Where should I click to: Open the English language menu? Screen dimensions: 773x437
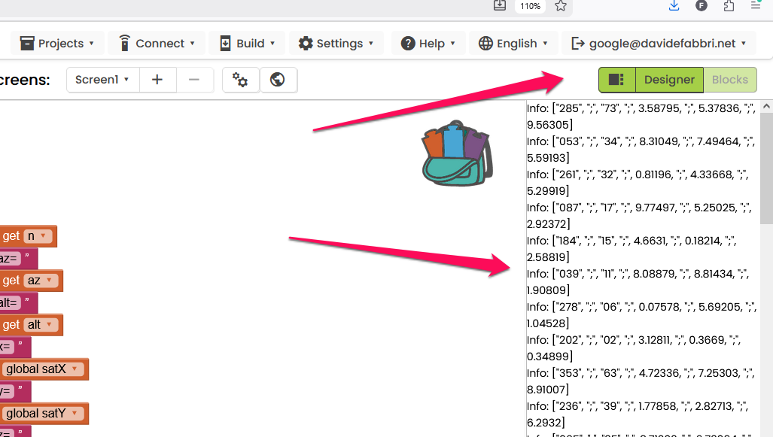click(513, 44)
